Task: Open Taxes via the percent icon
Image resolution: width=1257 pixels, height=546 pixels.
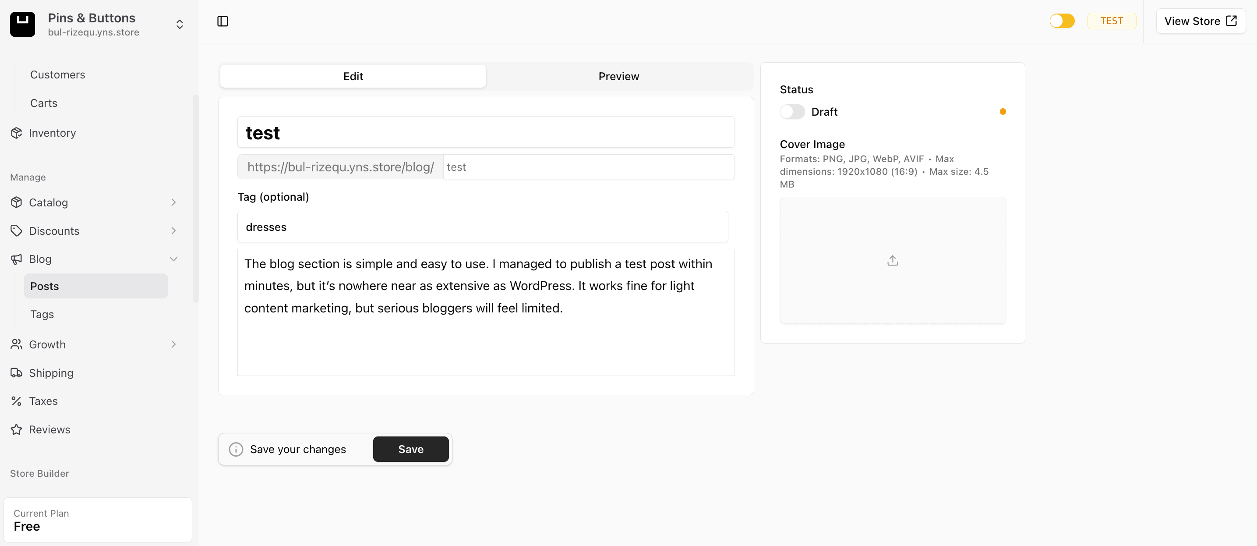Action: click(x=17, y=401)
